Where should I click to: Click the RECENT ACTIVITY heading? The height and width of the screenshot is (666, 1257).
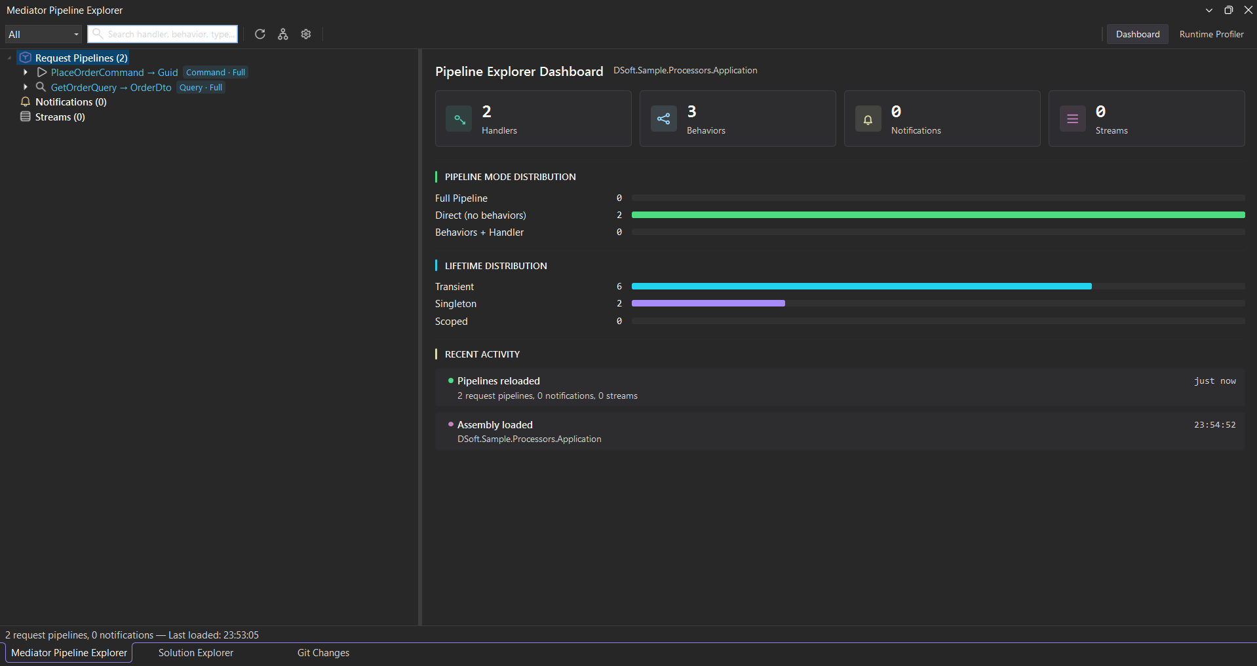click(x=482, y=354)
